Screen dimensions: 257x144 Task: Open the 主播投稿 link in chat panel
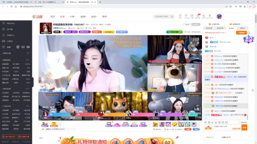pyautogui.click(x=215, y=24)
